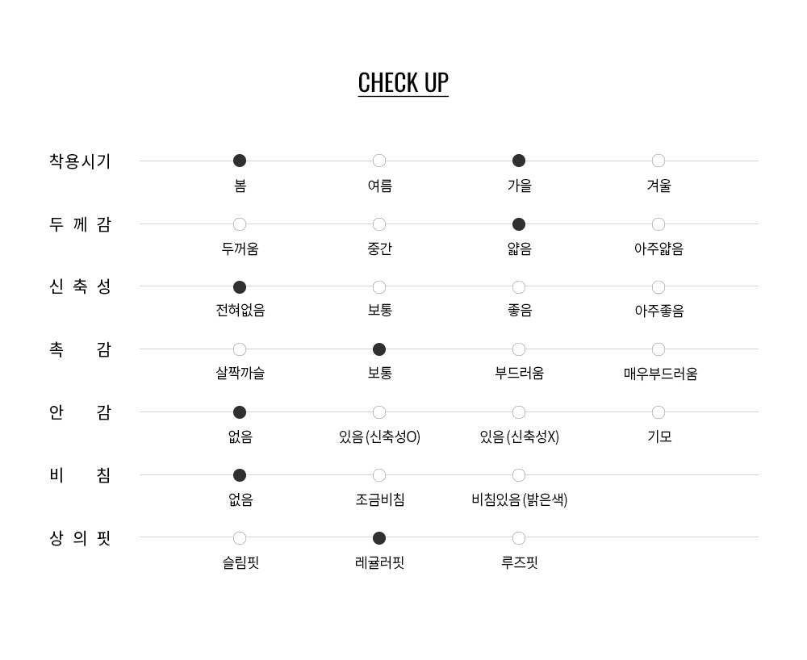Select the 슬림핏 fit circle
The height and width of the screenshot is (660, 807).
(240, 538)
